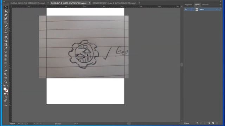Close the Untitled-1 document tab
The image size is (225, 126).
48,3
